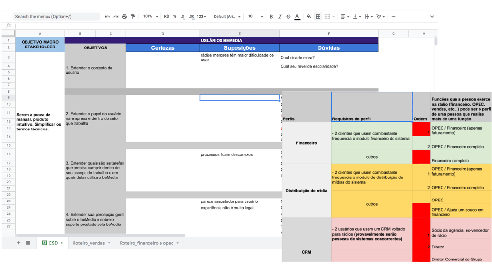Select column A header
The image size is (492, 272).
(x=40, y=34)
